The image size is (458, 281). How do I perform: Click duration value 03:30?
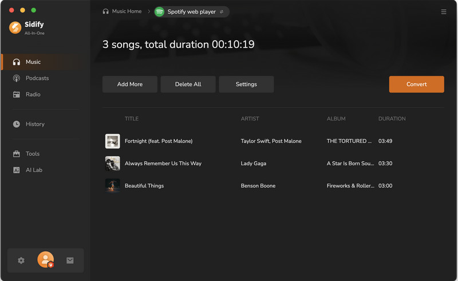pyautogui.click(x=385, y=163)
